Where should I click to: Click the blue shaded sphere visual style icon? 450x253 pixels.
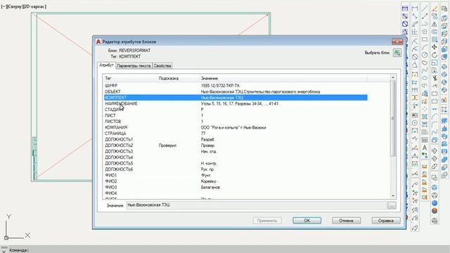(435, 203)
